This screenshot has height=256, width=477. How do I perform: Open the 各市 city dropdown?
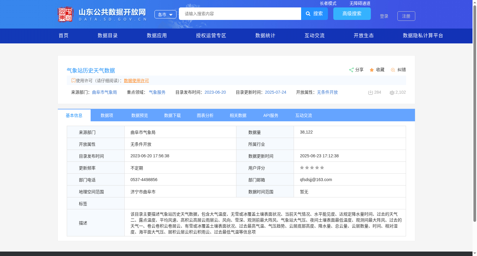pos(165,14)
